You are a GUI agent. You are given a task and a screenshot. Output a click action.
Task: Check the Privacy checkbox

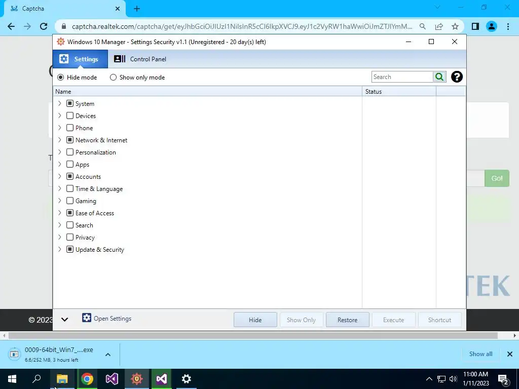(70, 237)
